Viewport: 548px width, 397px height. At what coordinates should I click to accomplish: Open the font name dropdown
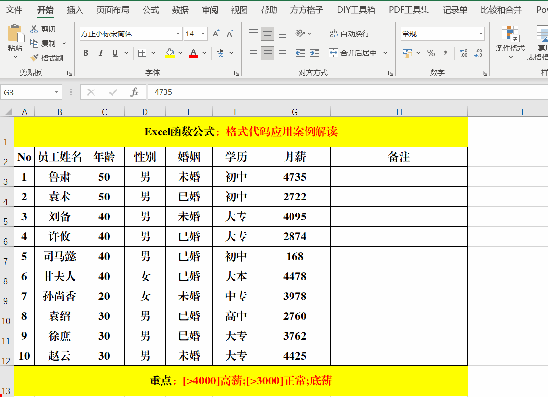[x=178, y=33]
